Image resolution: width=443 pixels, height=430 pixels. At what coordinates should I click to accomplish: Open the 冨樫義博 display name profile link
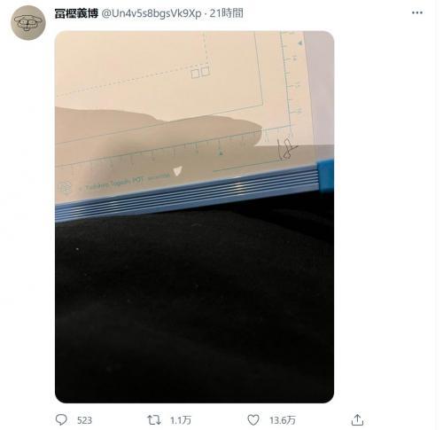[76, 13]
